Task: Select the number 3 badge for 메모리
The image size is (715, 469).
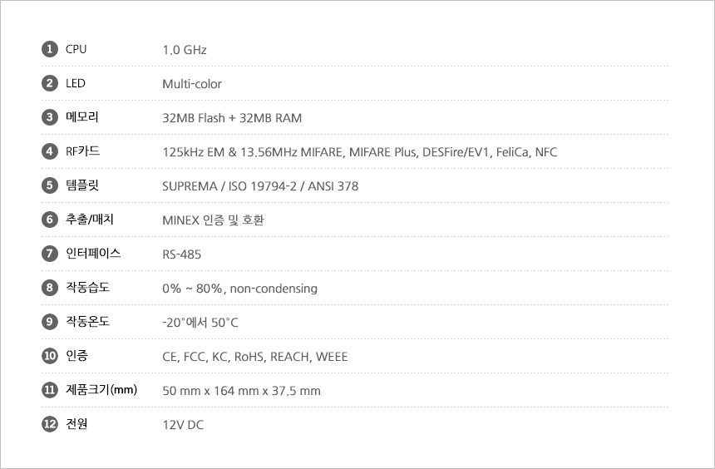Action: (x=50, y=117)
